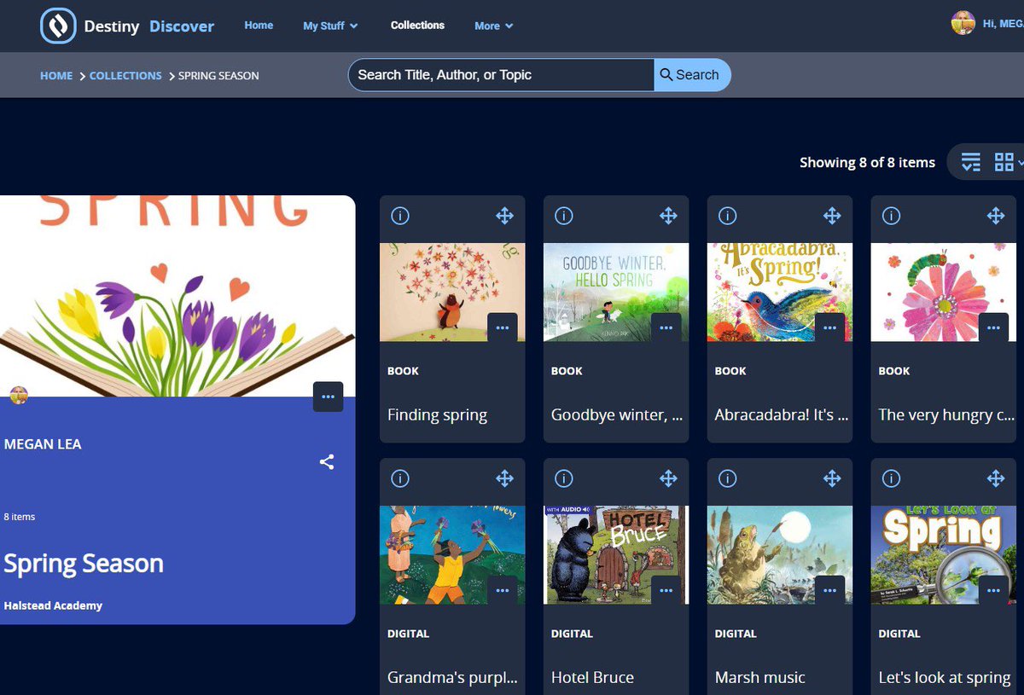Image resolution: width=1024 pixels, height=695 pixels.
Task: Open Marsh music title link
Action: (x=760, y=678)
